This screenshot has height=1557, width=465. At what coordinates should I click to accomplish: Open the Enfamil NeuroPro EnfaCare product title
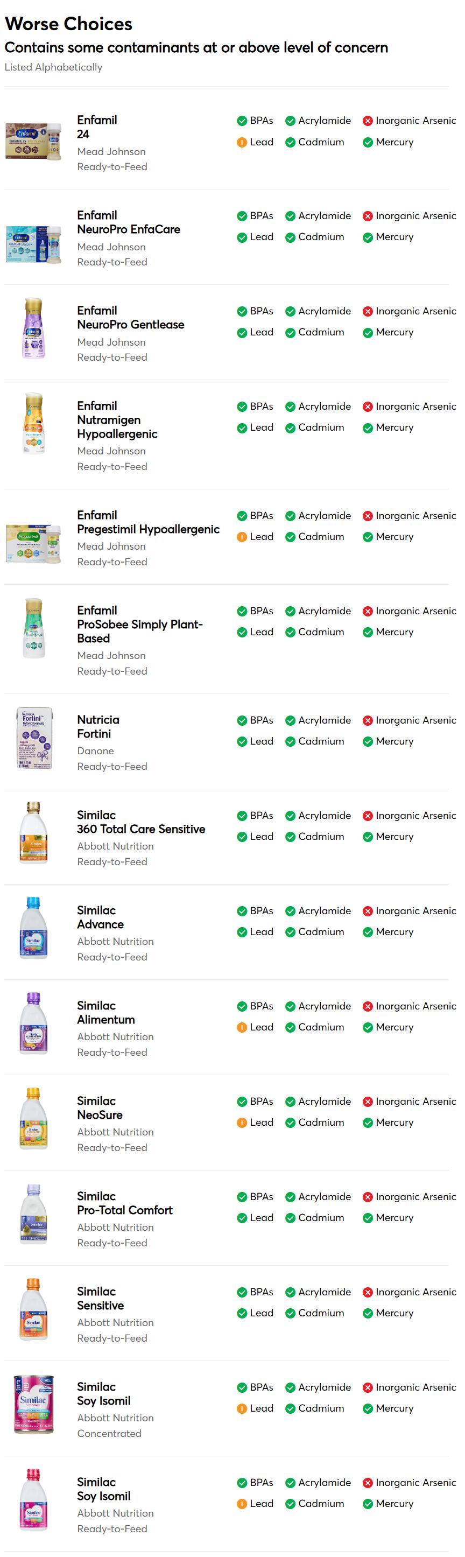(128, 222)
